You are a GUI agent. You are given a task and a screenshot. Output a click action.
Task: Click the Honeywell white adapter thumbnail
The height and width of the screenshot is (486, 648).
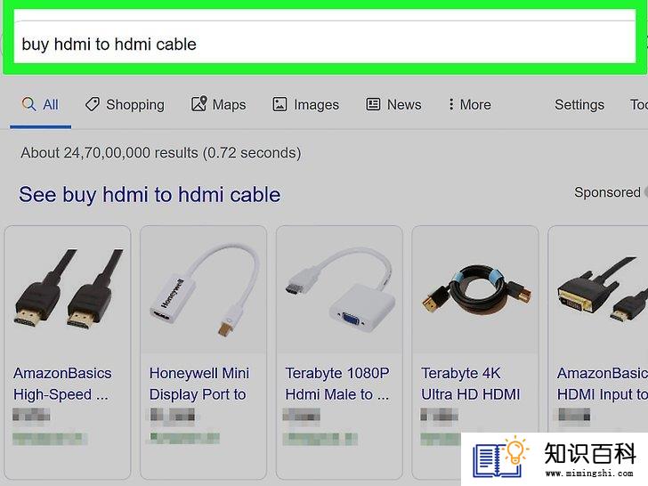[203, 289]
